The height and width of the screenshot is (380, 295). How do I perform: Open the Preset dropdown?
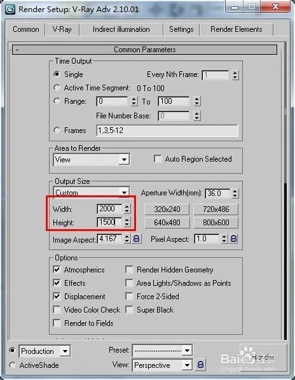point(162,351)
